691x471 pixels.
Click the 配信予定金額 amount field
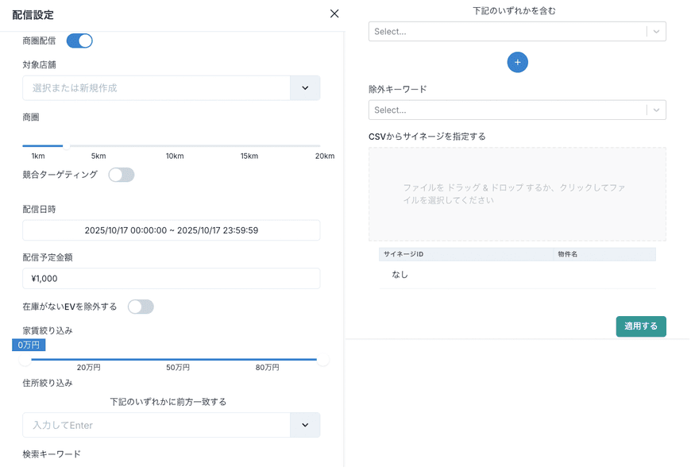click(x=172, y=279)
